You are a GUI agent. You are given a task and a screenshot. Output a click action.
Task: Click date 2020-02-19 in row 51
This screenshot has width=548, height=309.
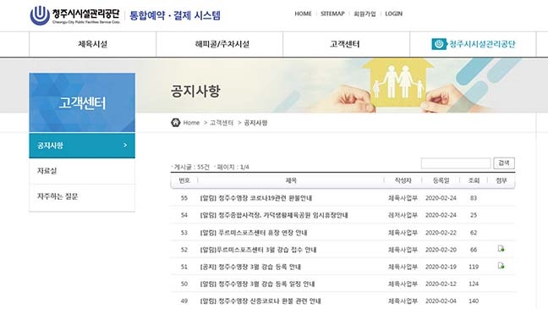pyautogui.click(x=441, y=267)
